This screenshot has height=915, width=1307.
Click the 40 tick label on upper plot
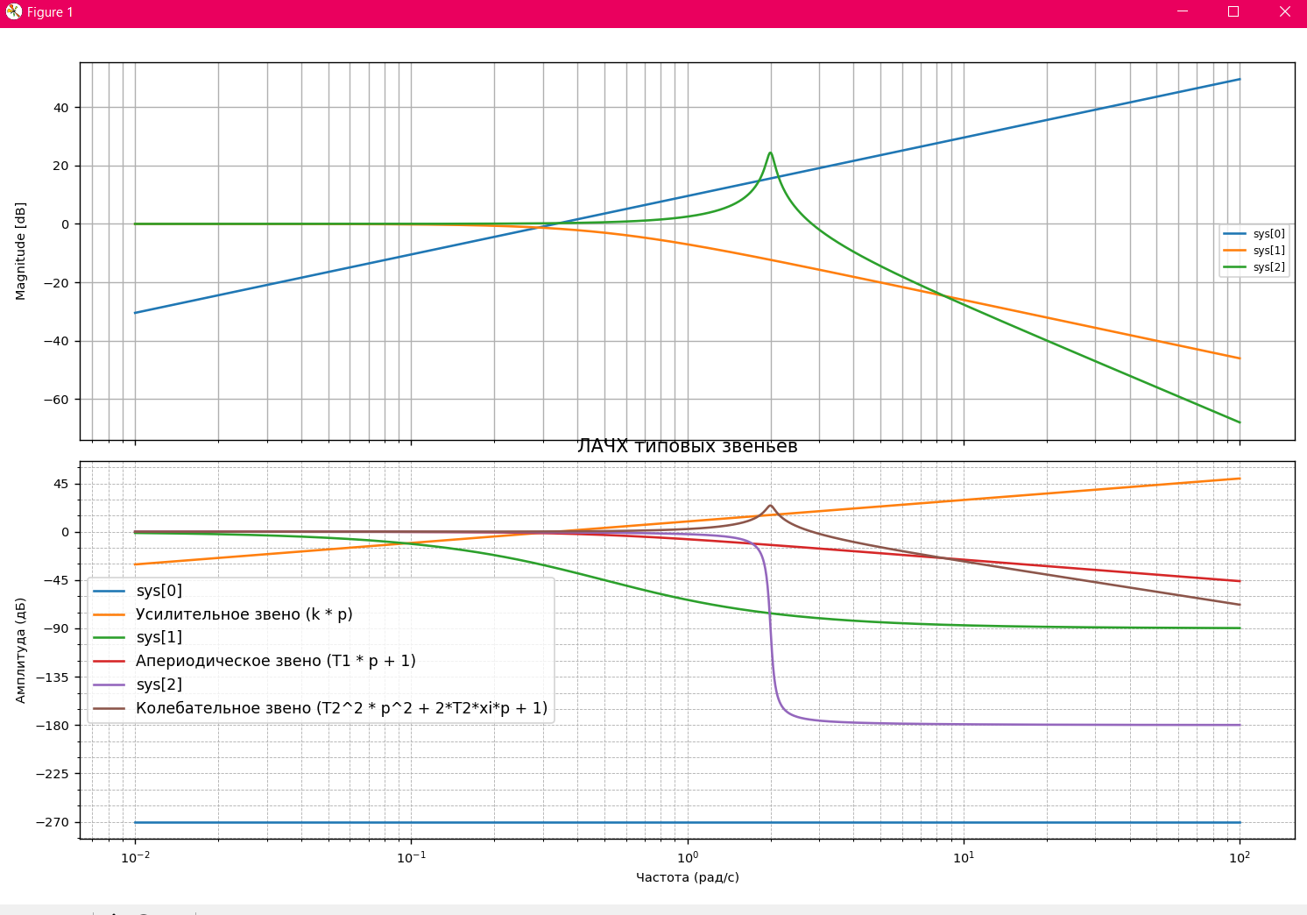coord(60,108)
